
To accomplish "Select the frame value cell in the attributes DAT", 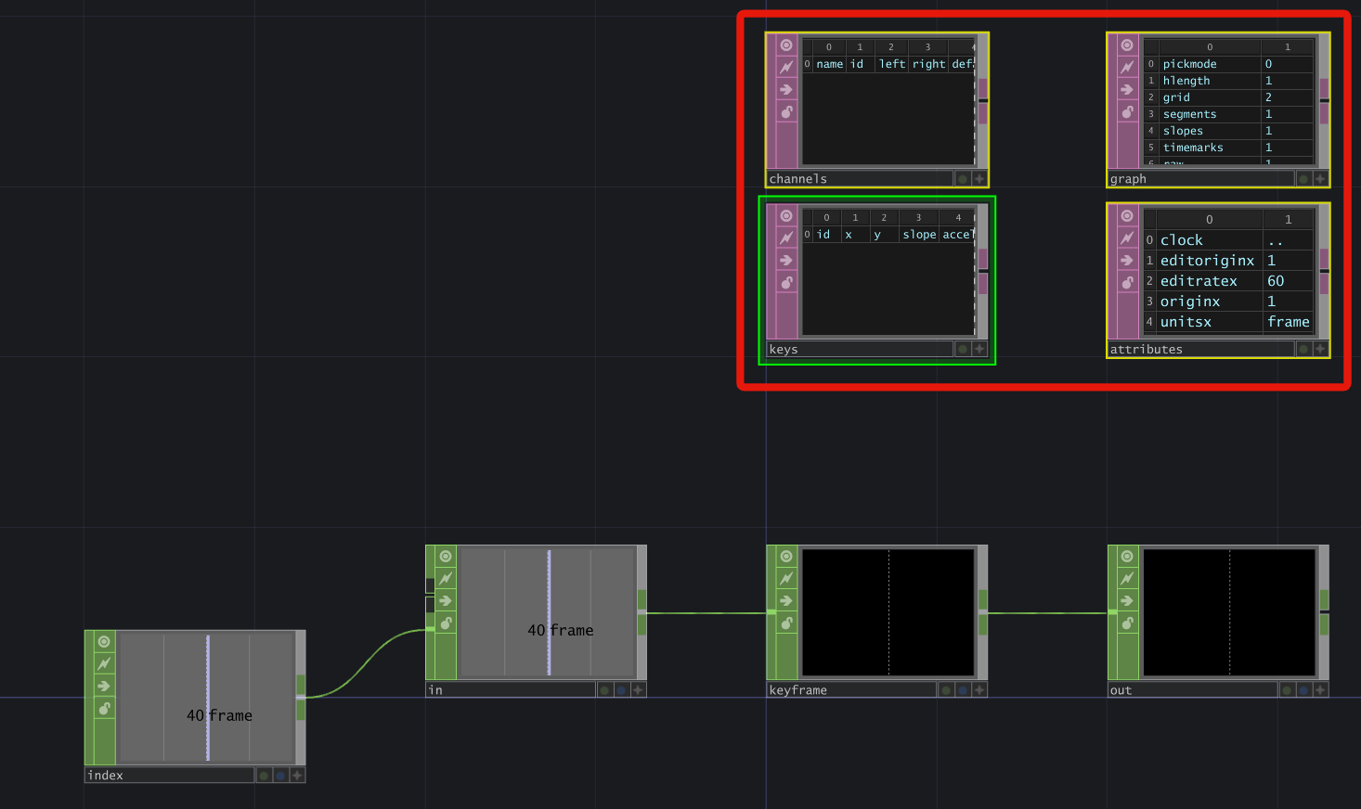I will click(1289, 321).
